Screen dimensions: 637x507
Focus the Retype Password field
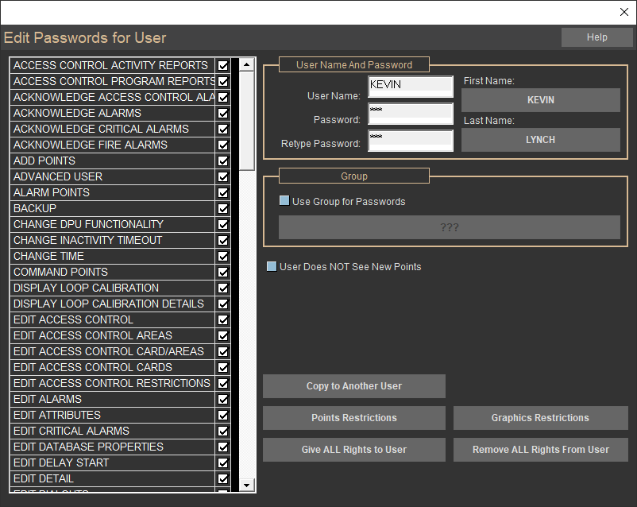point(410,141)
